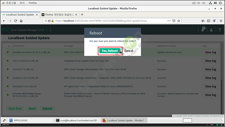Click the Reboot button below the table
The height and width of the screenshot is (127, 225).
(47, 109)
